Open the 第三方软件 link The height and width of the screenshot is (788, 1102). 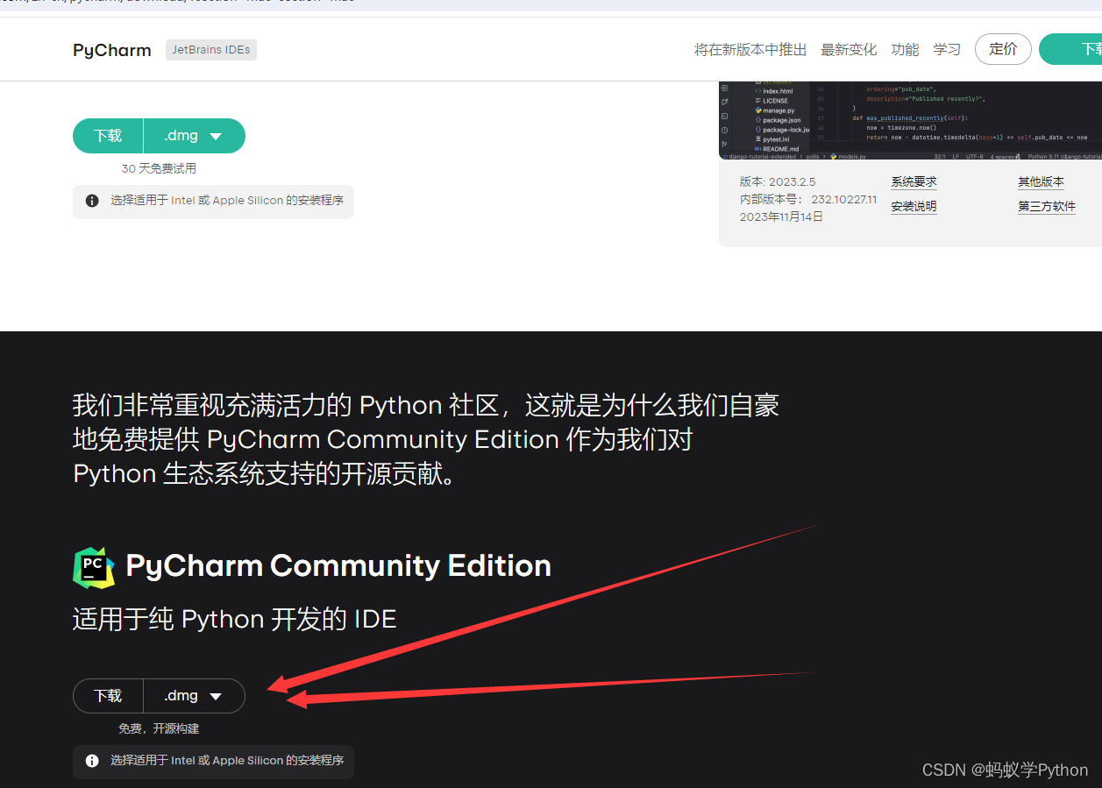tap(1046, 206)
